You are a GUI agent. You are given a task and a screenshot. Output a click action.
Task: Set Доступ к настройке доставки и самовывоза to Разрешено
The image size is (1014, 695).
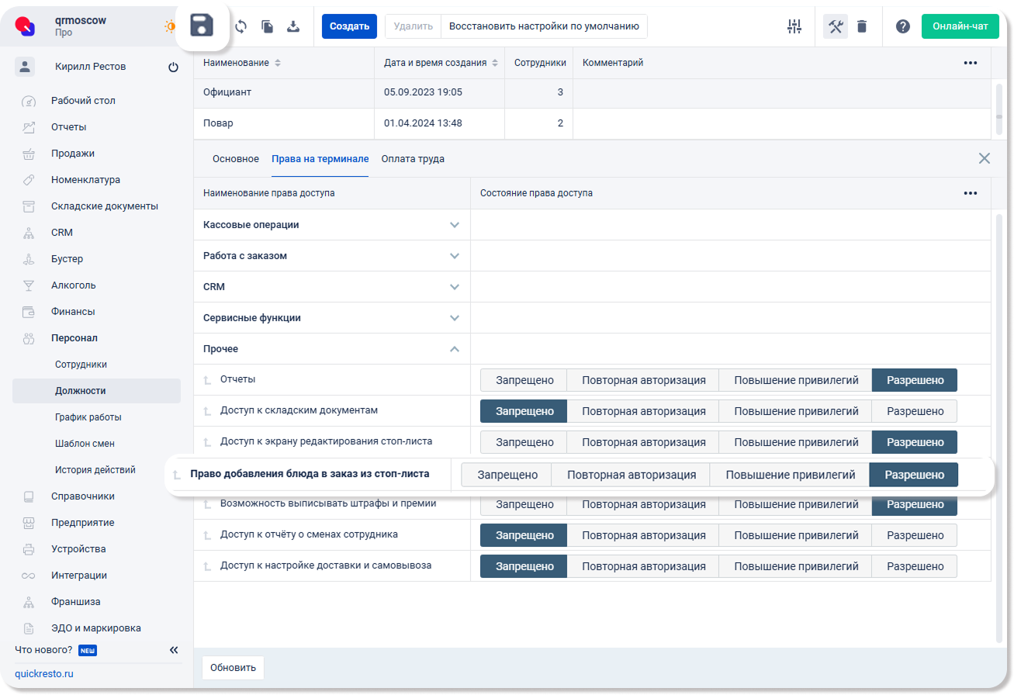[915, 566]
